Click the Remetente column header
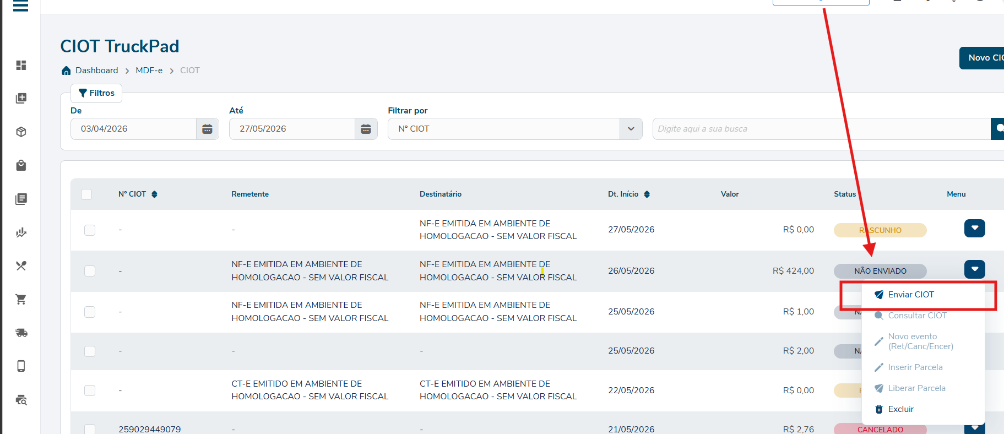This screenshot has width=1004, height=434. (250, 194)
